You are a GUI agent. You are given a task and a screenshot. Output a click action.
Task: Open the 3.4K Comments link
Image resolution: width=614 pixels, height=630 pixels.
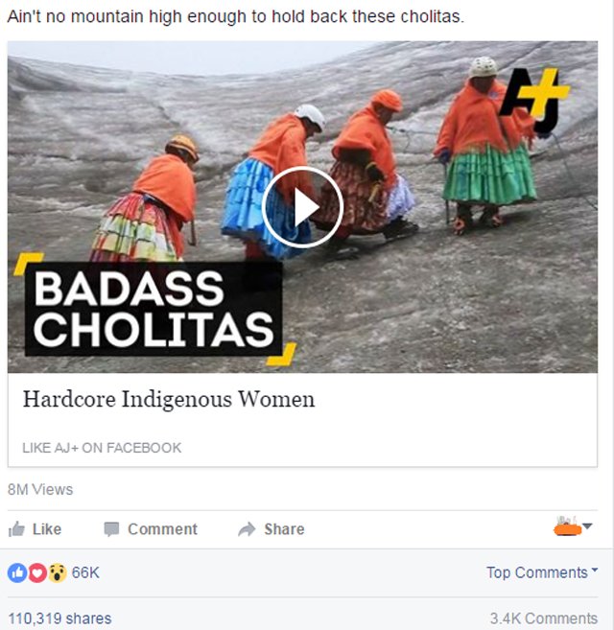pyautogui.click(x=544, y=618)
